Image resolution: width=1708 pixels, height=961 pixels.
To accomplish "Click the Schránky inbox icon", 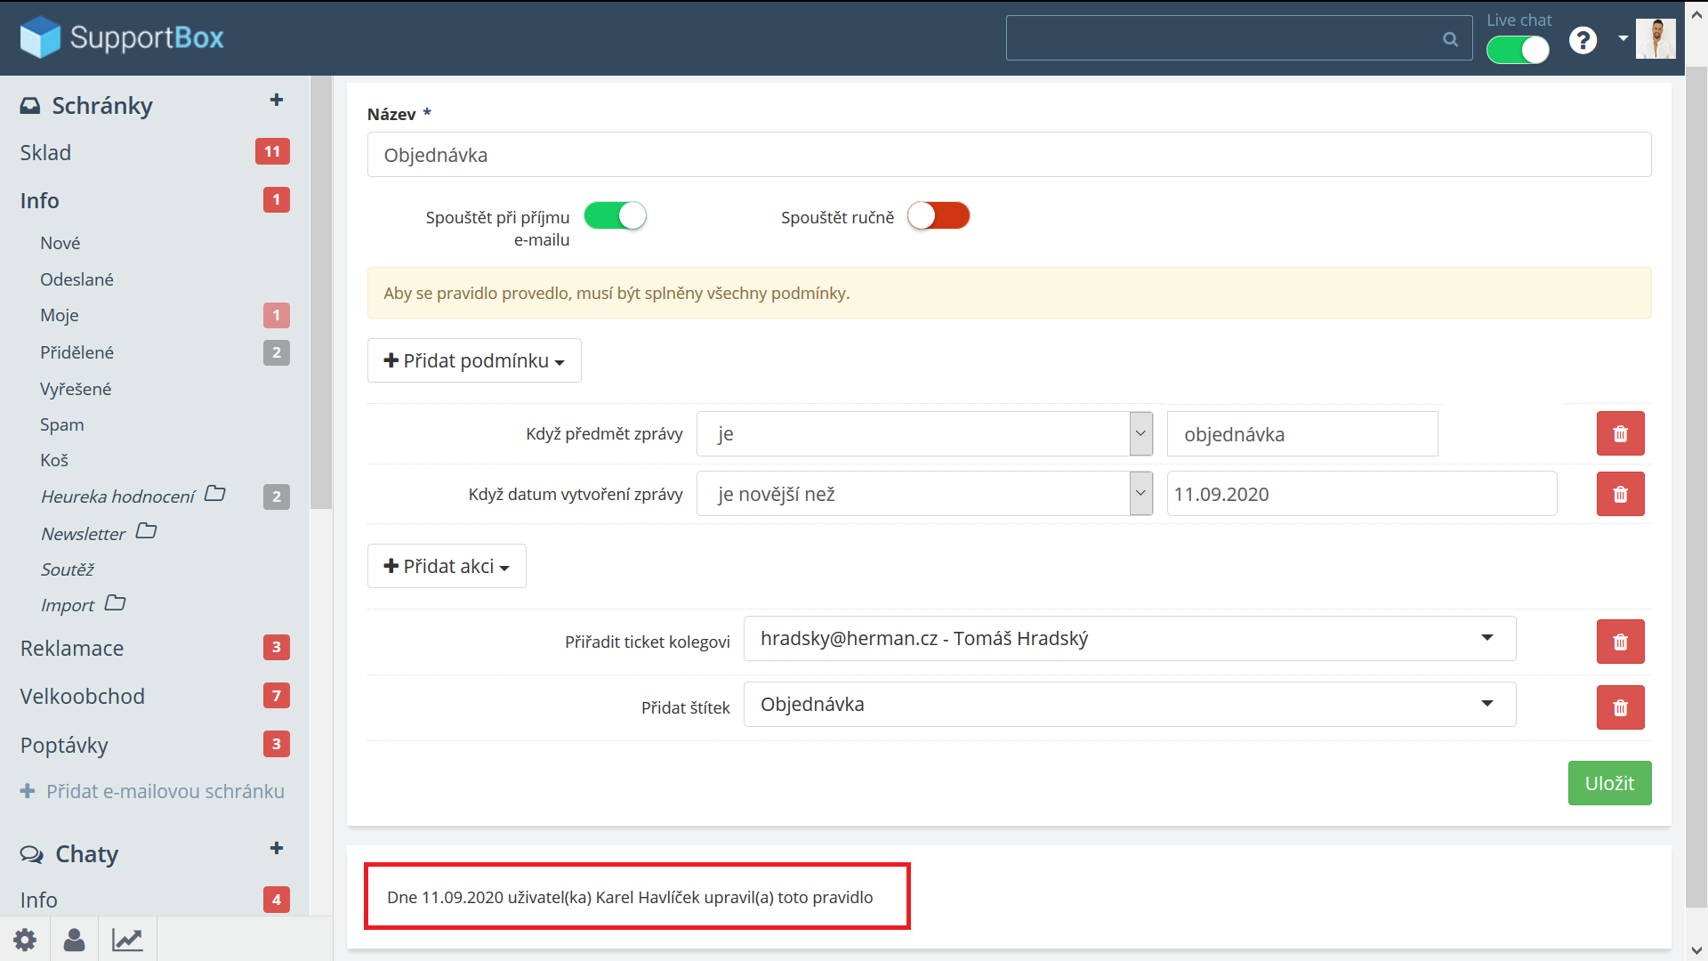I will (30, 106).
